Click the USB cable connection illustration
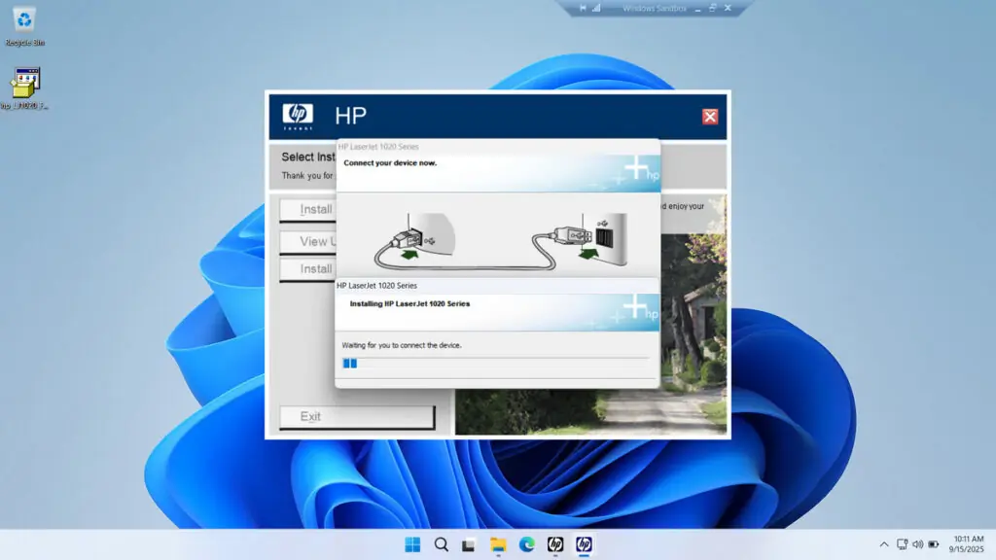The width and height of the screenshot is (996, 560). (x=501, y=241)
